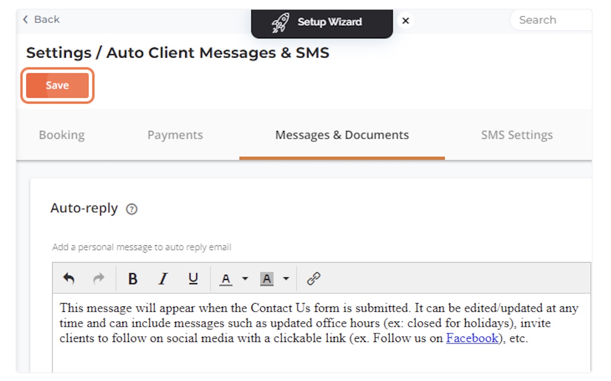Go Back using the top-left link
This screenshot has height=381, width=611.
(41, 19)
